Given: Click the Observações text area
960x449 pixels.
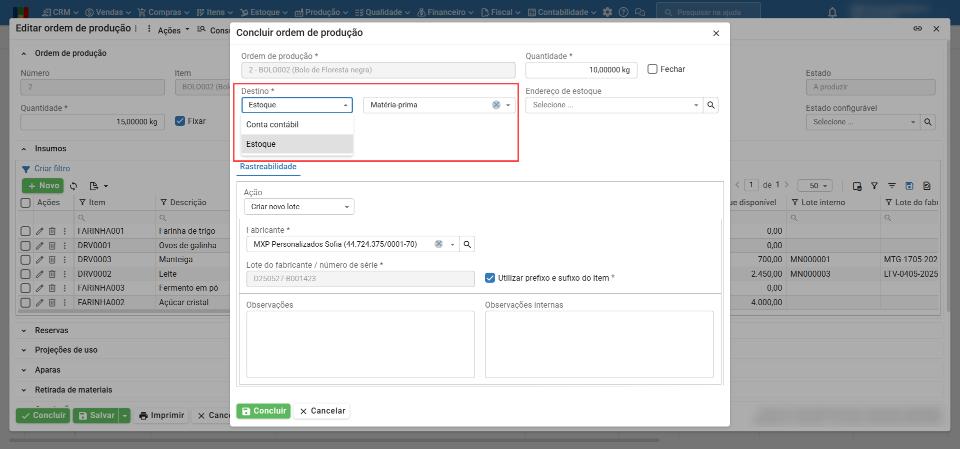Looking at the screenshot, I should click(x=360, y=345).
